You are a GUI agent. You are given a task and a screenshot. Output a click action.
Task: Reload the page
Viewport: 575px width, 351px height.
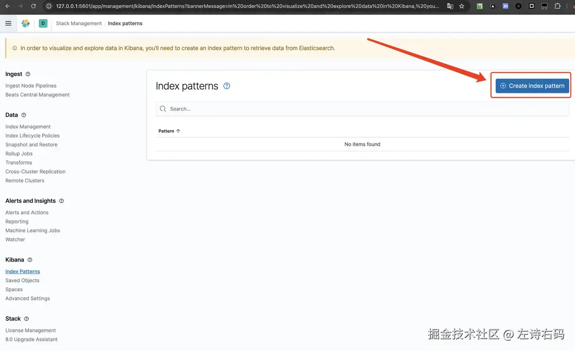coord(33,6)
